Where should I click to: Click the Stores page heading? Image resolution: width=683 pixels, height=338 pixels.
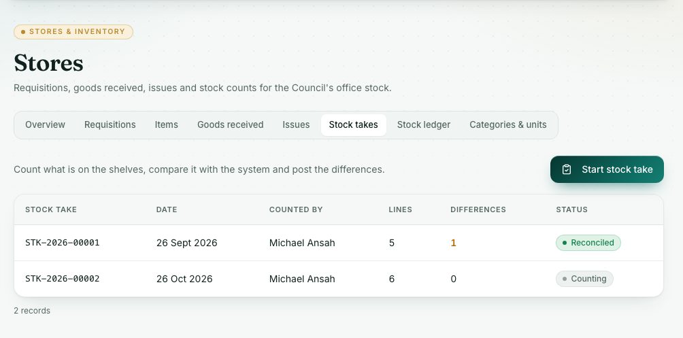tap(48, 63)
